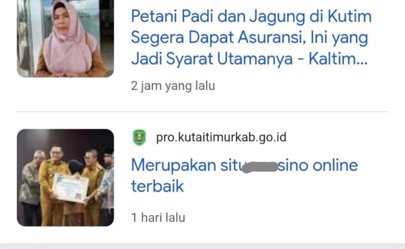Viewport: 405px width, 249px height.
Task: Select the word "Merupakan" in the headline
Action: 173,166
